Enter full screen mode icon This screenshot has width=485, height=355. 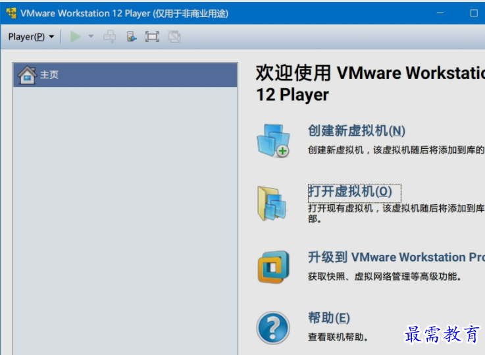pyautogui.click(x=152, y=37)
